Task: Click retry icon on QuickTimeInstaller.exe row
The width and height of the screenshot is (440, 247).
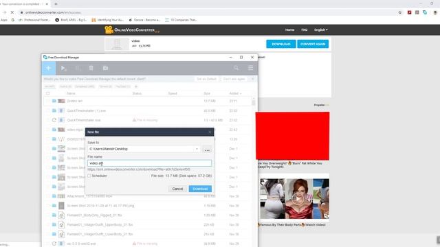Action: [x=54, y=120]
